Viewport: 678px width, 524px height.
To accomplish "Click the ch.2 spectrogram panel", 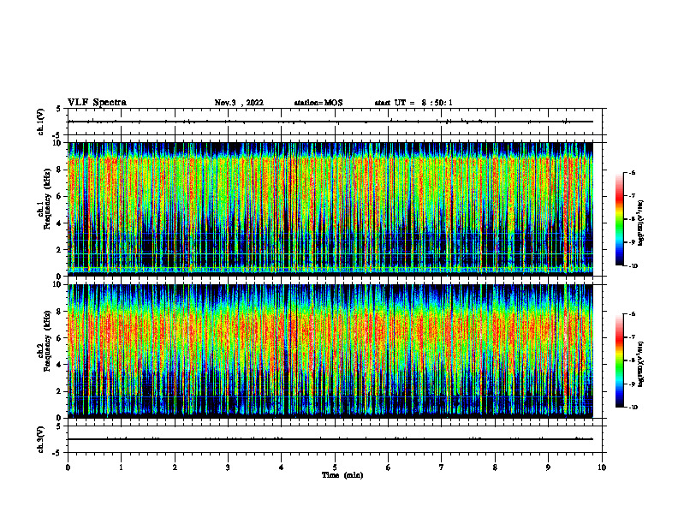I will click(x=330, y=351).
